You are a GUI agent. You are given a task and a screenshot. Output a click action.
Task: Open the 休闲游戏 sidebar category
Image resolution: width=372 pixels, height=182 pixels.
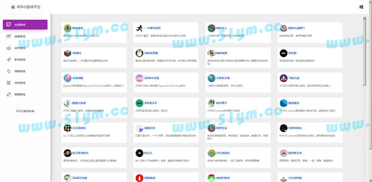click(x=25, y=83)
